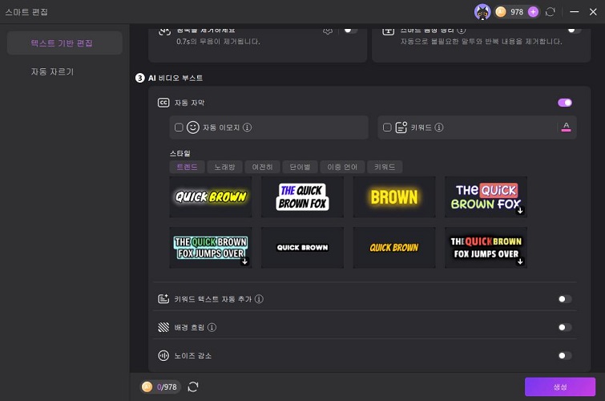This screenshot has width=605, height=401.
Task: Click the AI credits coin icon in title bar
Action: pyautogui.click(x=501, y=12)
